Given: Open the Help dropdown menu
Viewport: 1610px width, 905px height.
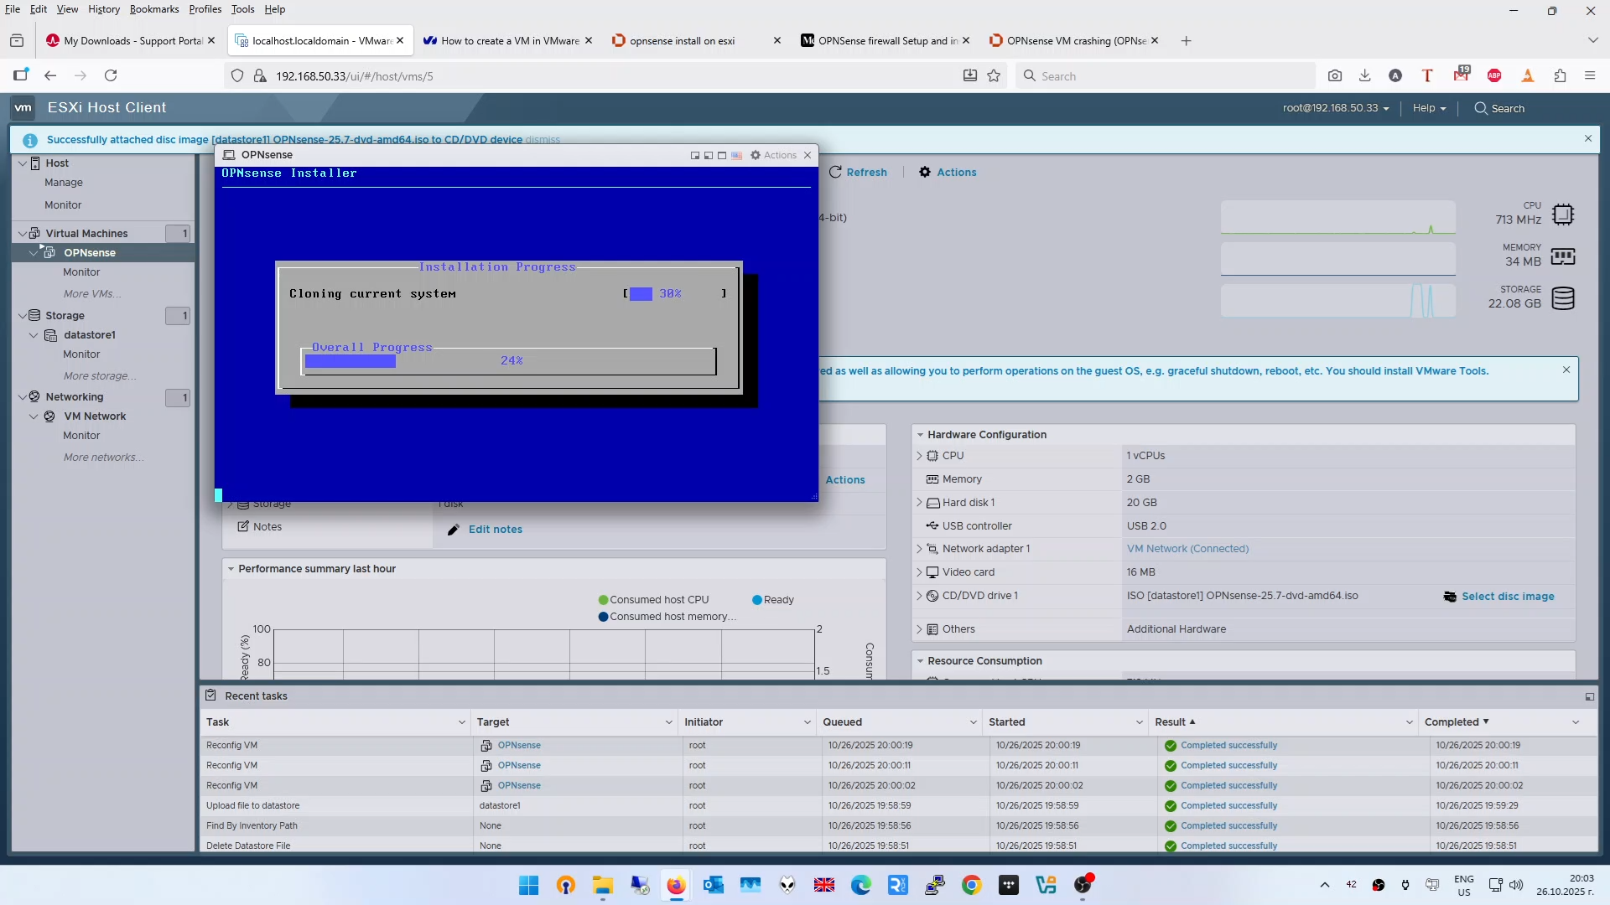Looking at the screenshot, I should [1429, 108].
